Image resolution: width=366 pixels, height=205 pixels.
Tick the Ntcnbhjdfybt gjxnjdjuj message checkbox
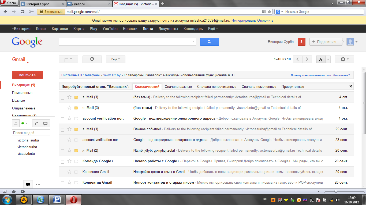click(x=62, y=151)
